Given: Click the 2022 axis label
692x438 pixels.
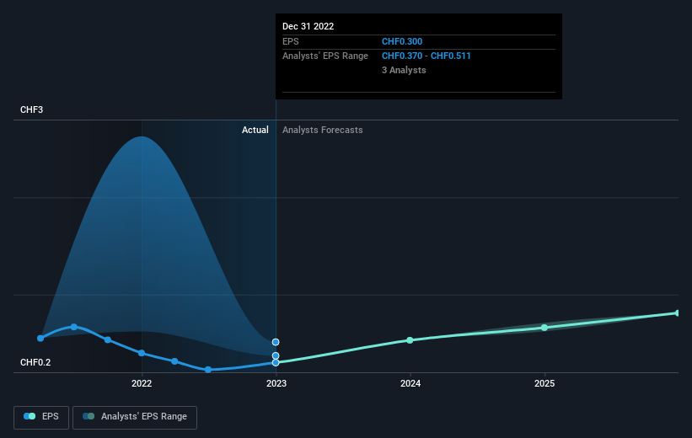Looking at the screenshot, I should [142, 383].
